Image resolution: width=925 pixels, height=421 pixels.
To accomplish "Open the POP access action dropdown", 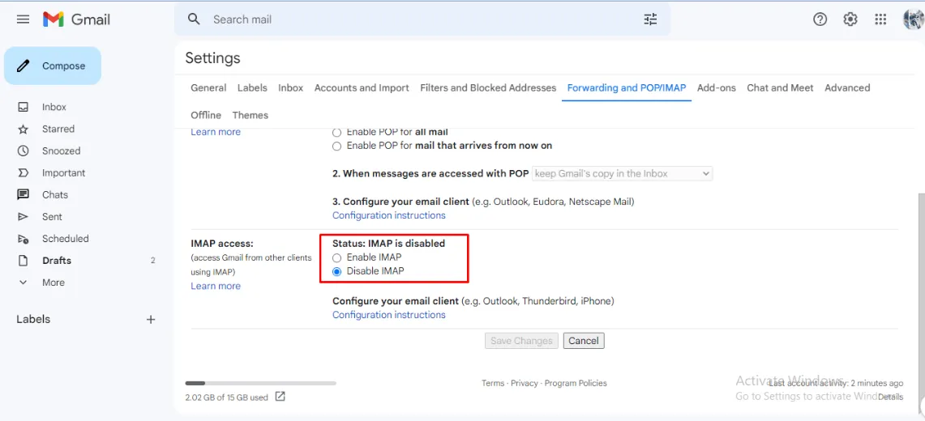I will click(x=622, y=173).
